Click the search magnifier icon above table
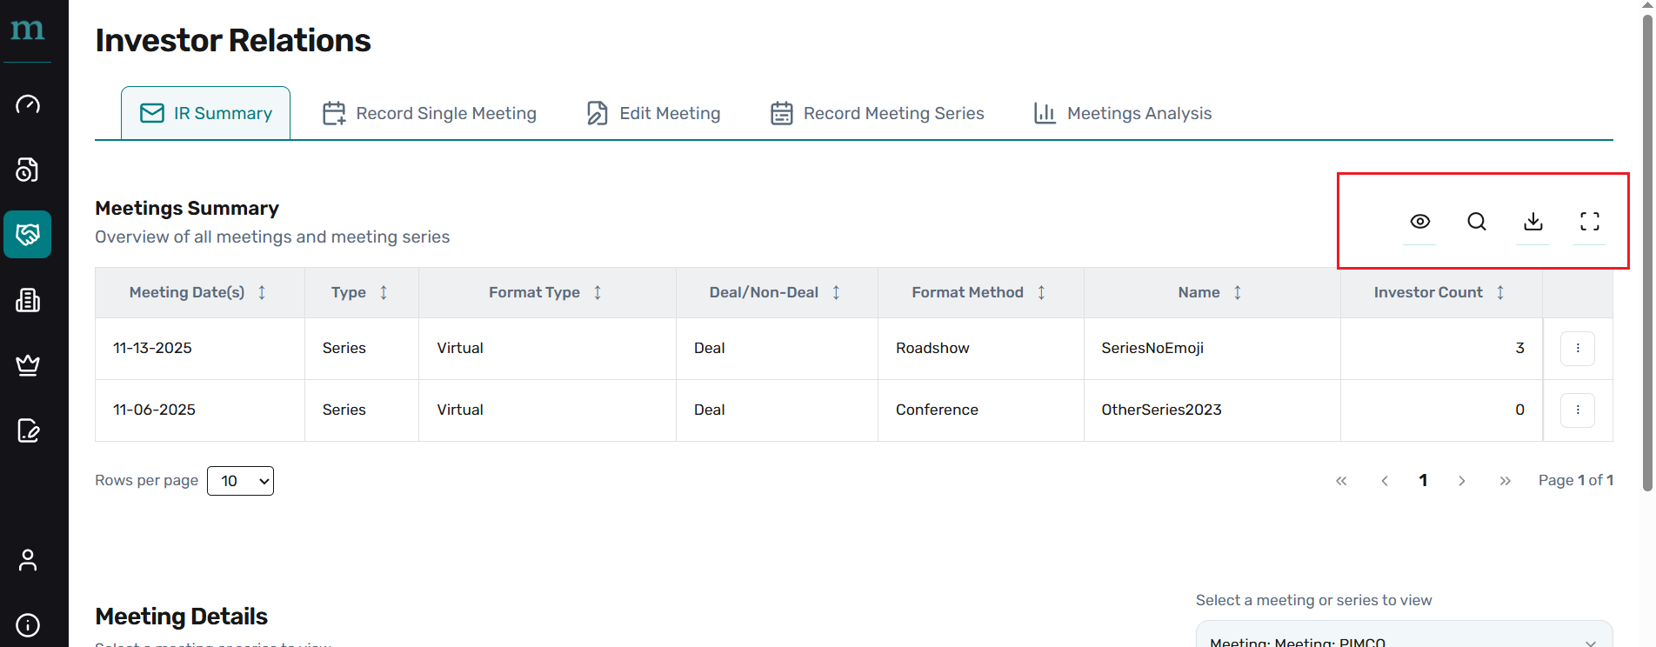1656x647 pixels. (x=1476, y=222)
